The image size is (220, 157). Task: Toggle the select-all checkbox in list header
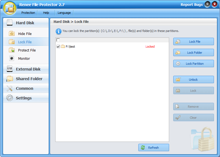tap(58, 40)
